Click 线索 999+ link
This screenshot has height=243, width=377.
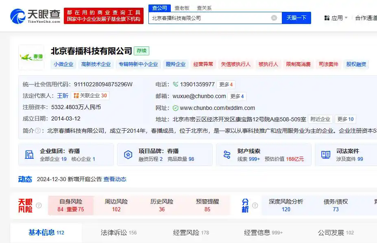[249, 159]
